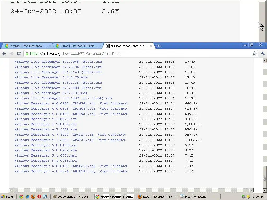This screenshot has width=267, height=200.
Task: Download Windows Live Messenger 8.1.0106 (Beta).exe
Action: point(58,67)
